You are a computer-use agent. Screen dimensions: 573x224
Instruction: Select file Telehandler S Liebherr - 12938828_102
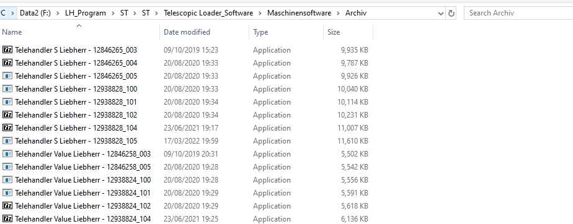(x=76, y=115)
